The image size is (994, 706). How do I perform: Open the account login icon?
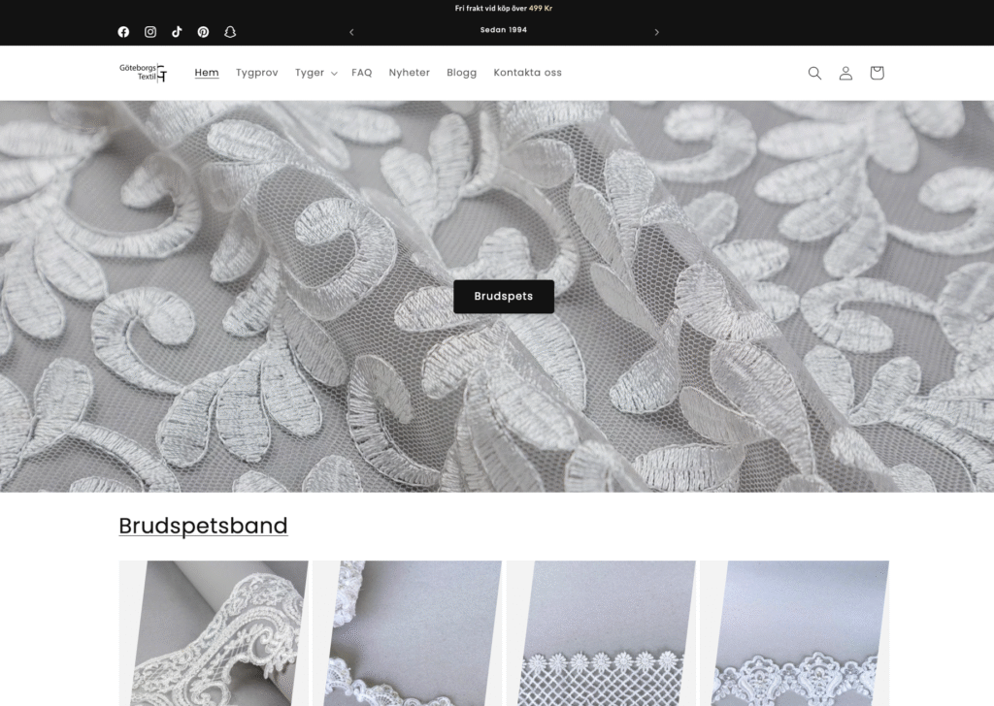coord(845,73)
